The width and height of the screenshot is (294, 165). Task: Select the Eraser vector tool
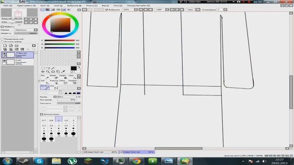pyautogui.click(x=54, y=77)
